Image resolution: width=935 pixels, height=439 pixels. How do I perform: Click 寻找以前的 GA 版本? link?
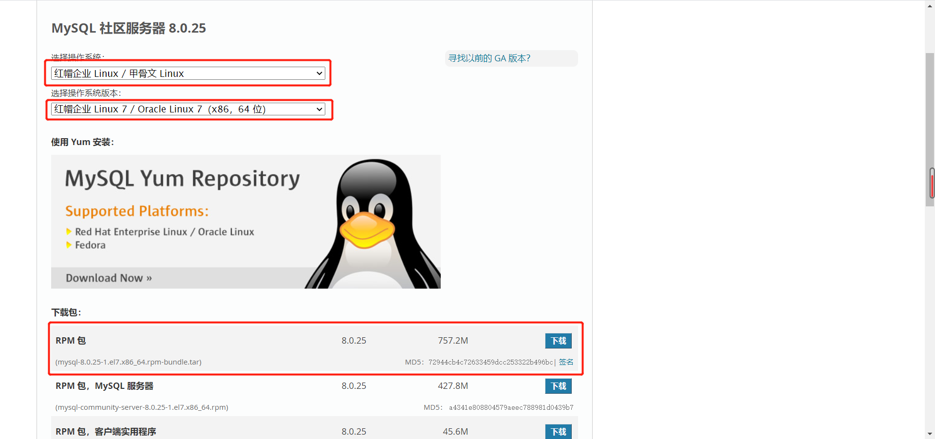(489, 58)
